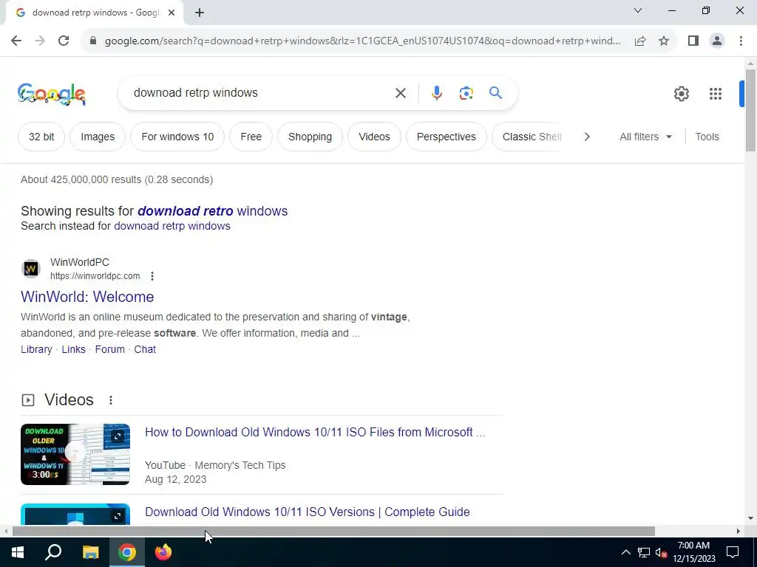Focus the Chrome address bar URL
Viewport: 757px width, 567px height.
coord(362,41)
